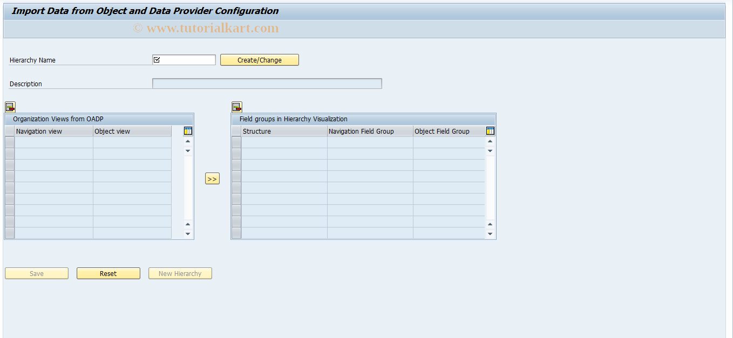Click the >> transfer button
The image size is (733, 338).
[x=212, y=178]
